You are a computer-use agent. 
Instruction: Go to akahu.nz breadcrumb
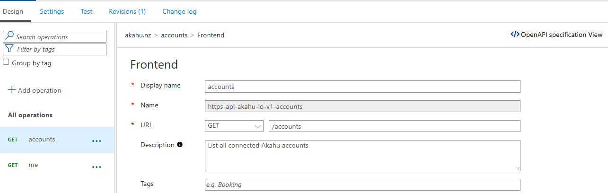click(x=138, y=35)
